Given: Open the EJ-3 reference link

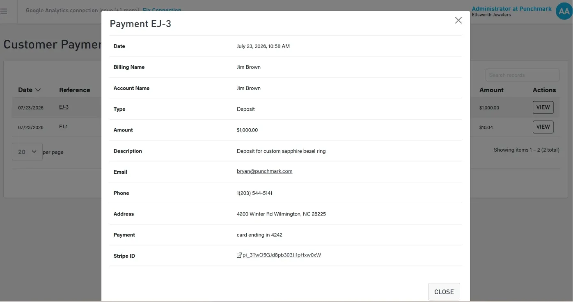Looking at the screenshot, I should [64, 107].
